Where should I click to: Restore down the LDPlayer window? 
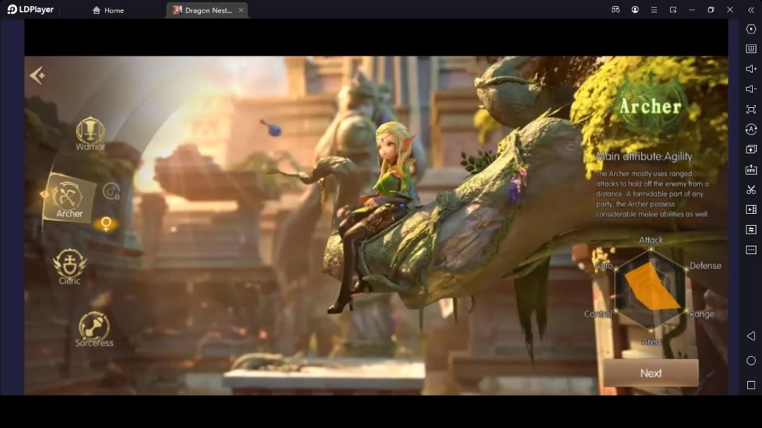pyautogui.click(x=711, y=10)
